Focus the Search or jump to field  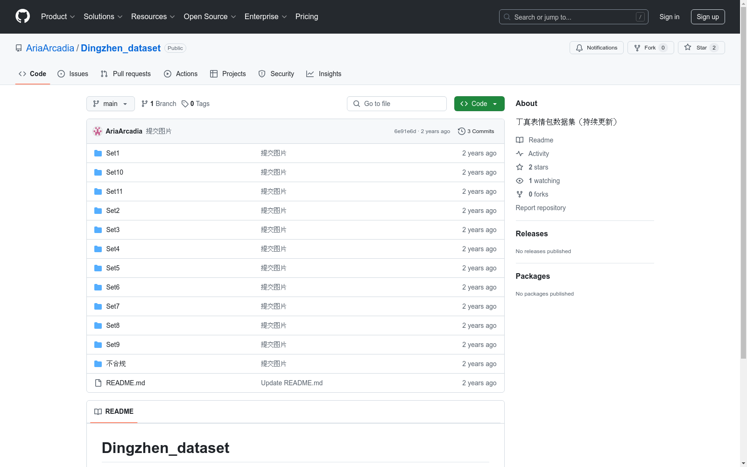[574, 17]
